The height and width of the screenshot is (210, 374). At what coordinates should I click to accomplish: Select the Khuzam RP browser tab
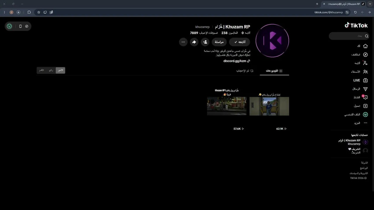pos(344,4)
